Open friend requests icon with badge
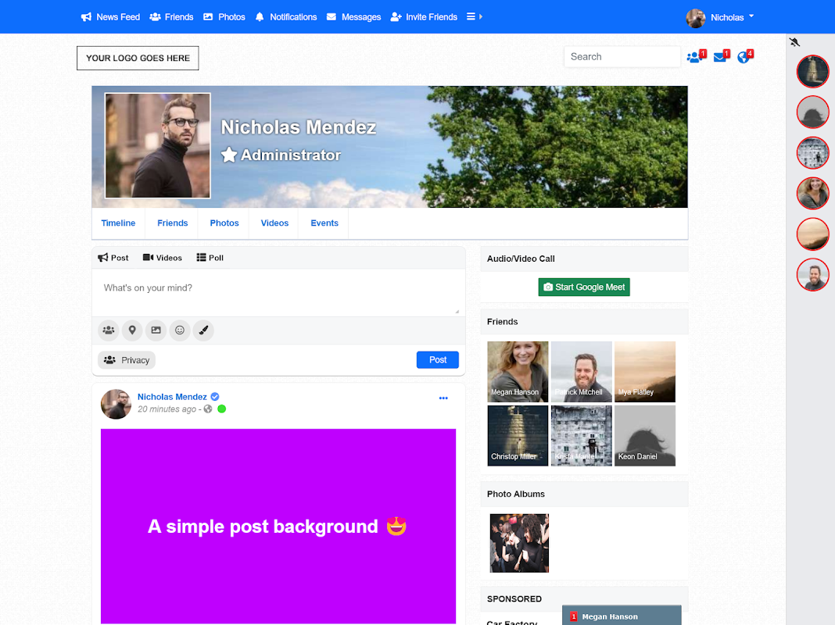The image size is (835, 625). click(696, 56)
